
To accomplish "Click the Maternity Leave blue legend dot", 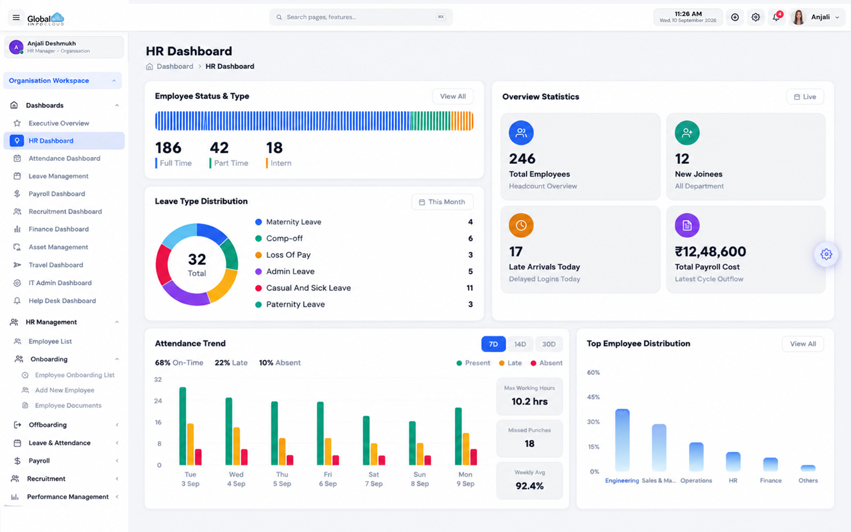I will pos(258,222).
